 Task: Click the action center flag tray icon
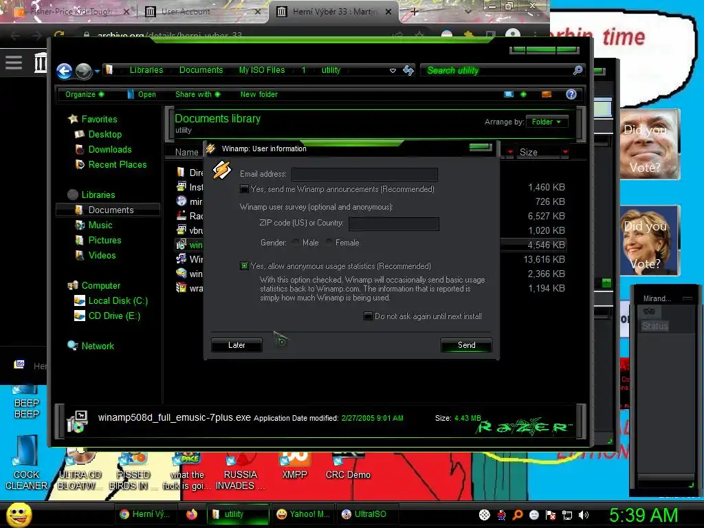(x=551, y=515)
